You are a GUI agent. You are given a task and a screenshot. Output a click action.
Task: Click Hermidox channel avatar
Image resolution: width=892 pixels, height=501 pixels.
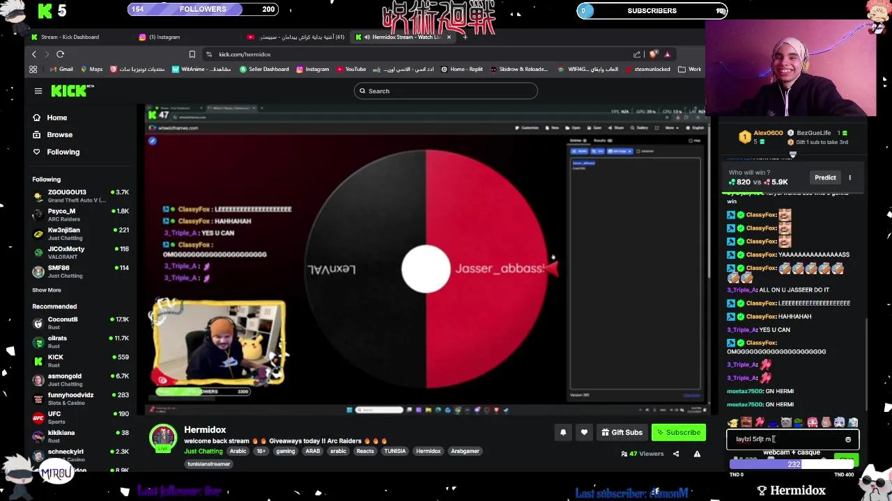click(163, 438)
